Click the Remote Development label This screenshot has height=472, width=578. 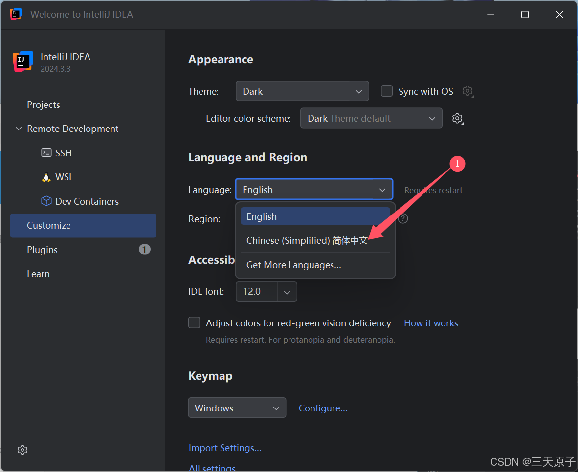pyautogui.click(x=73, y=129)
